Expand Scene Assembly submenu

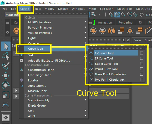(85, 100)
